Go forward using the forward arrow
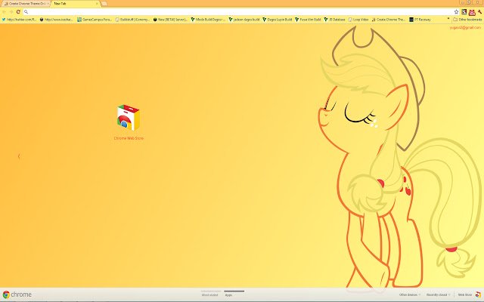 [11, 12]
